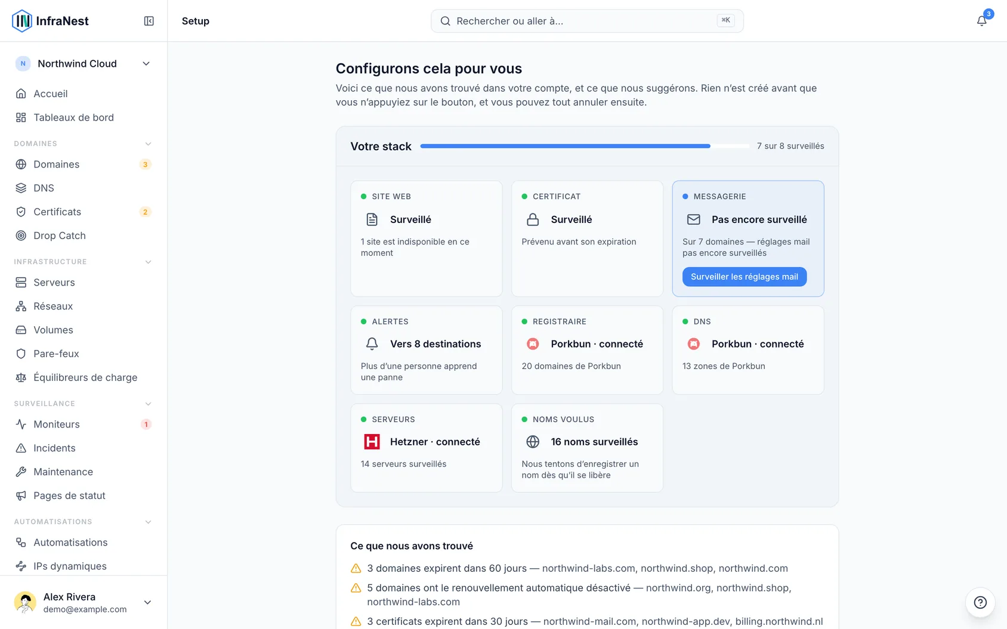Click the Votre stack progress bar
This screenshot has height=629, width=1007.
(585, 146)
